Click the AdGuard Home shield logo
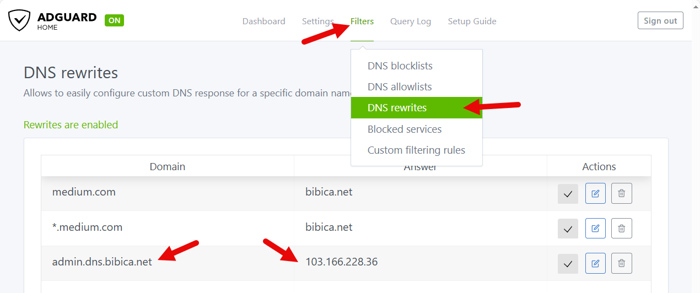700x293 pixels. [x=19, y=20]
